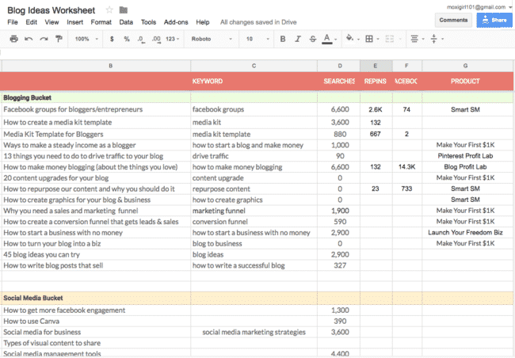Open the View menu
This screenshot has width=515, height=358.
click(x=51, y=22)
